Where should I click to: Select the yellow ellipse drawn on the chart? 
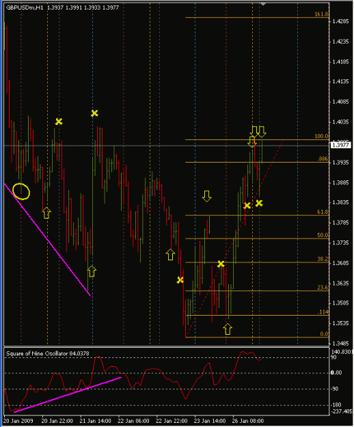21,191
